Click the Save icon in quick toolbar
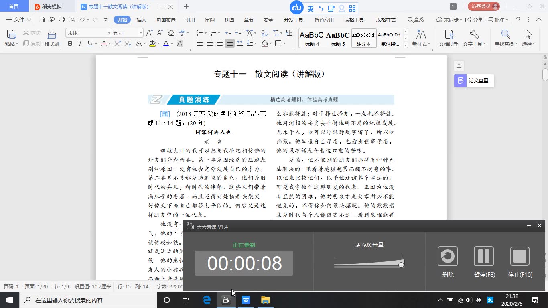 pos(42,20)
